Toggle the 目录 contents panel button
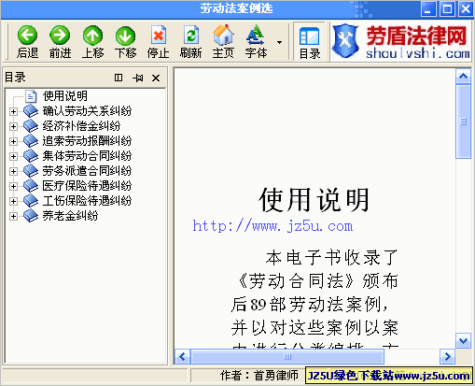475x386 pixels. point(309,42)
